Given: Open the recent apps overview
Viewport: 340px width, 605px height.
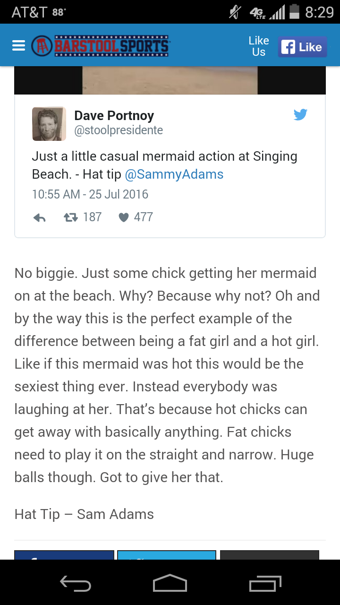Looking at the screenshot, I should click(x=265, y=583).
